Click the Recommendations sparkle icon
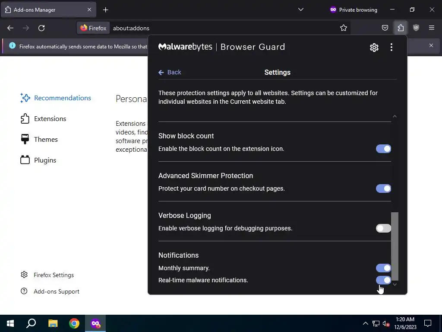 25,98
